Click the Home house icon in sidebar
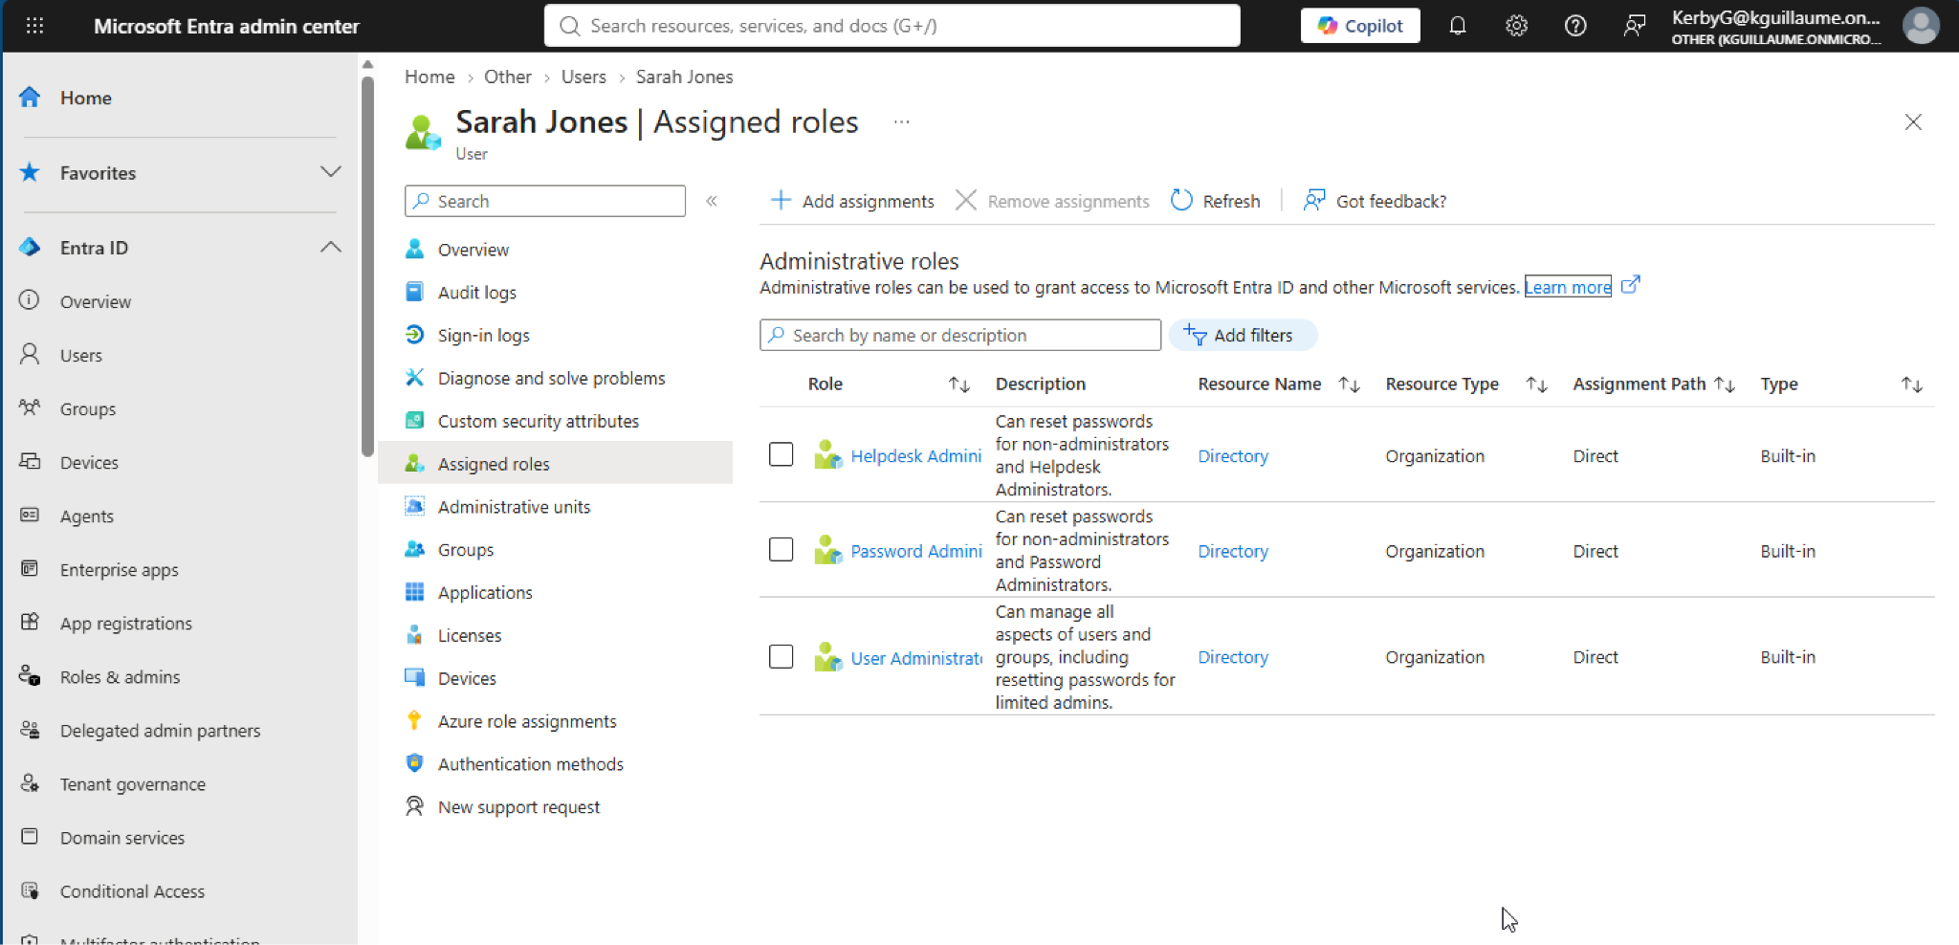Screen dimensions: 1959x945 click(x=30, y=98)
